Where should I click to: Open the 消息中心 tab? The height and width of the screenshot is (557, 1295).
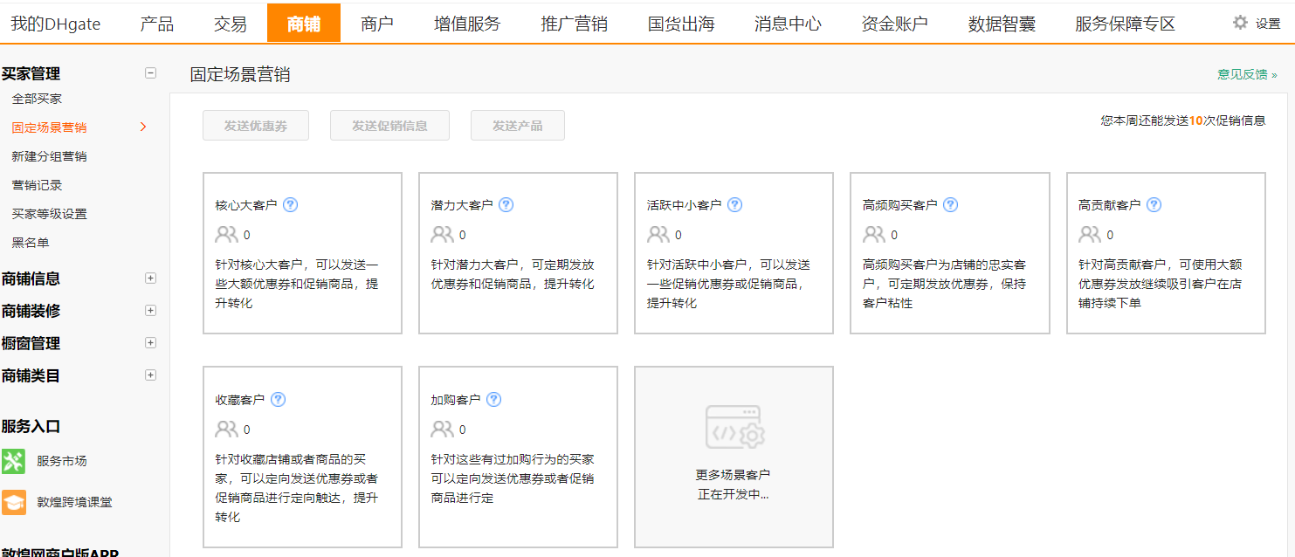788,24
